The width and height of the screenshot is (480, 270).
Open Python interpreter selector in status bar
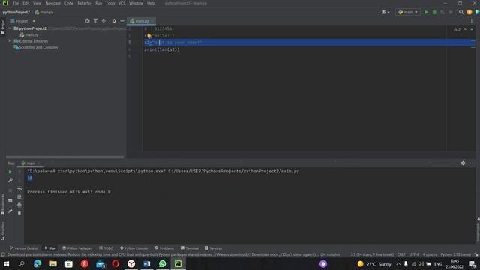[x=456, y=254]
